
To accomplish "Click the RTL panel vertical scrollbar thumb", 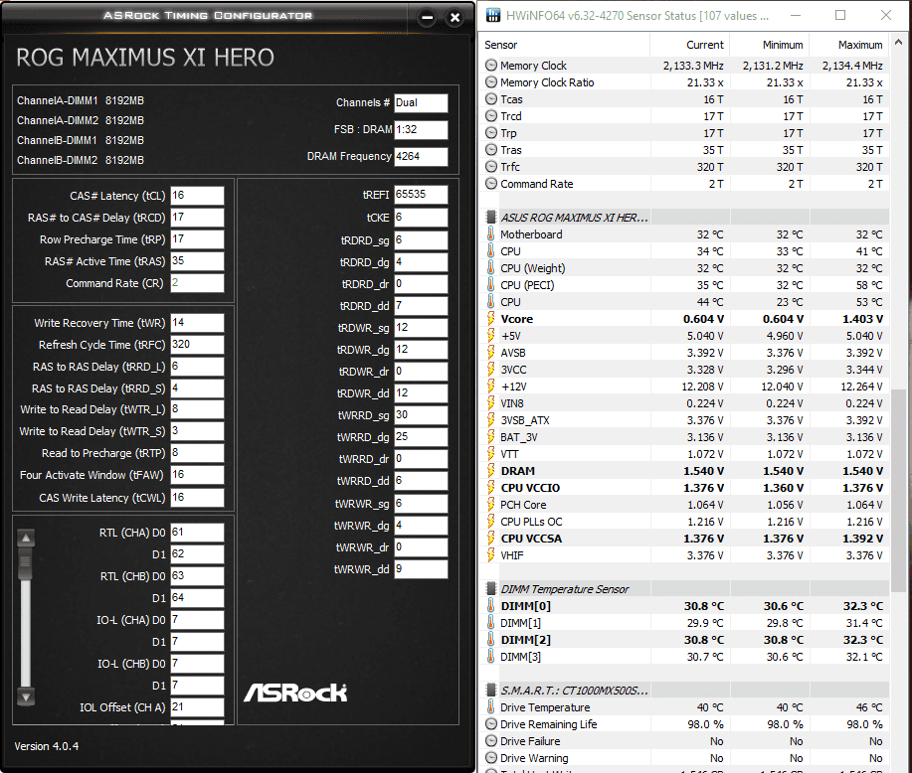I will click(x=26, y=563).
